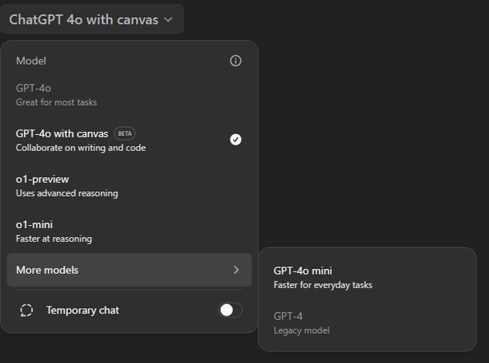Click the BETA badge next to canvas
The image size is (489, 363).
[x=125, y=133]
